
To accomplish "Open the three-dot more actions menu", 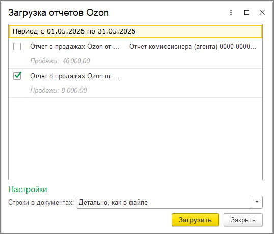I will pyautogui.click(x=231, y=12).
